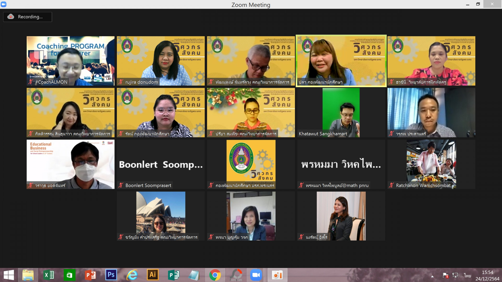Click Khatawut Sangkhamart's green screen video

(341, 112)
